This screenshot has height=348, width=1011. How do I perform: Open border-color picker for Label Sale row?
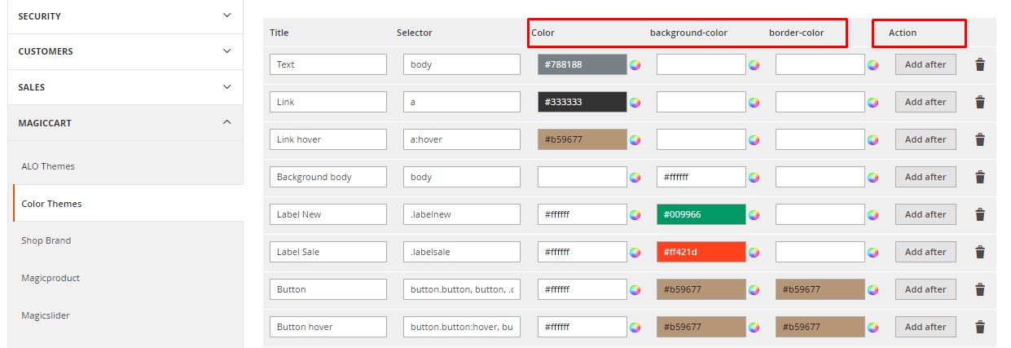point(873,253)
